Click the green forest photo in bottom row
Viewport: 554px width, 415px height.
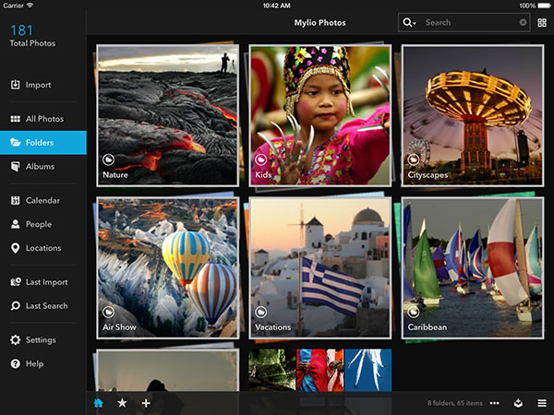click(x=272, y=370)
